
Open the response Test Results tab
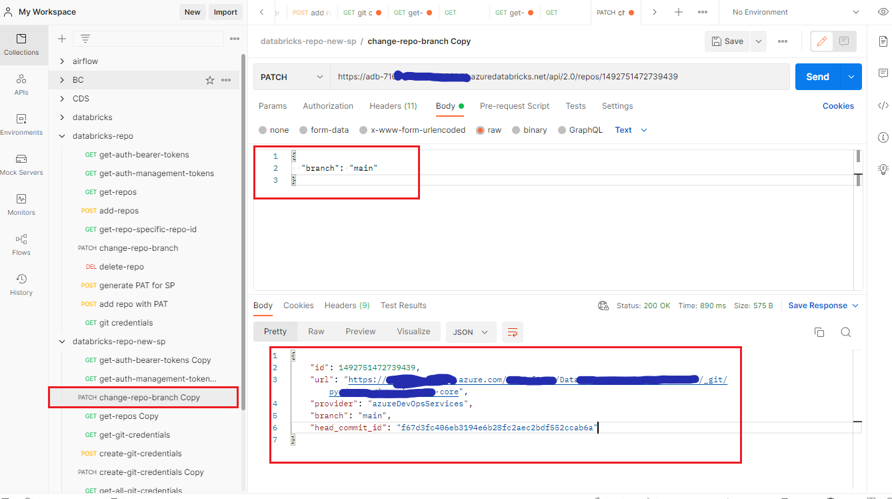pyautogui.click(x=403, y=306)
